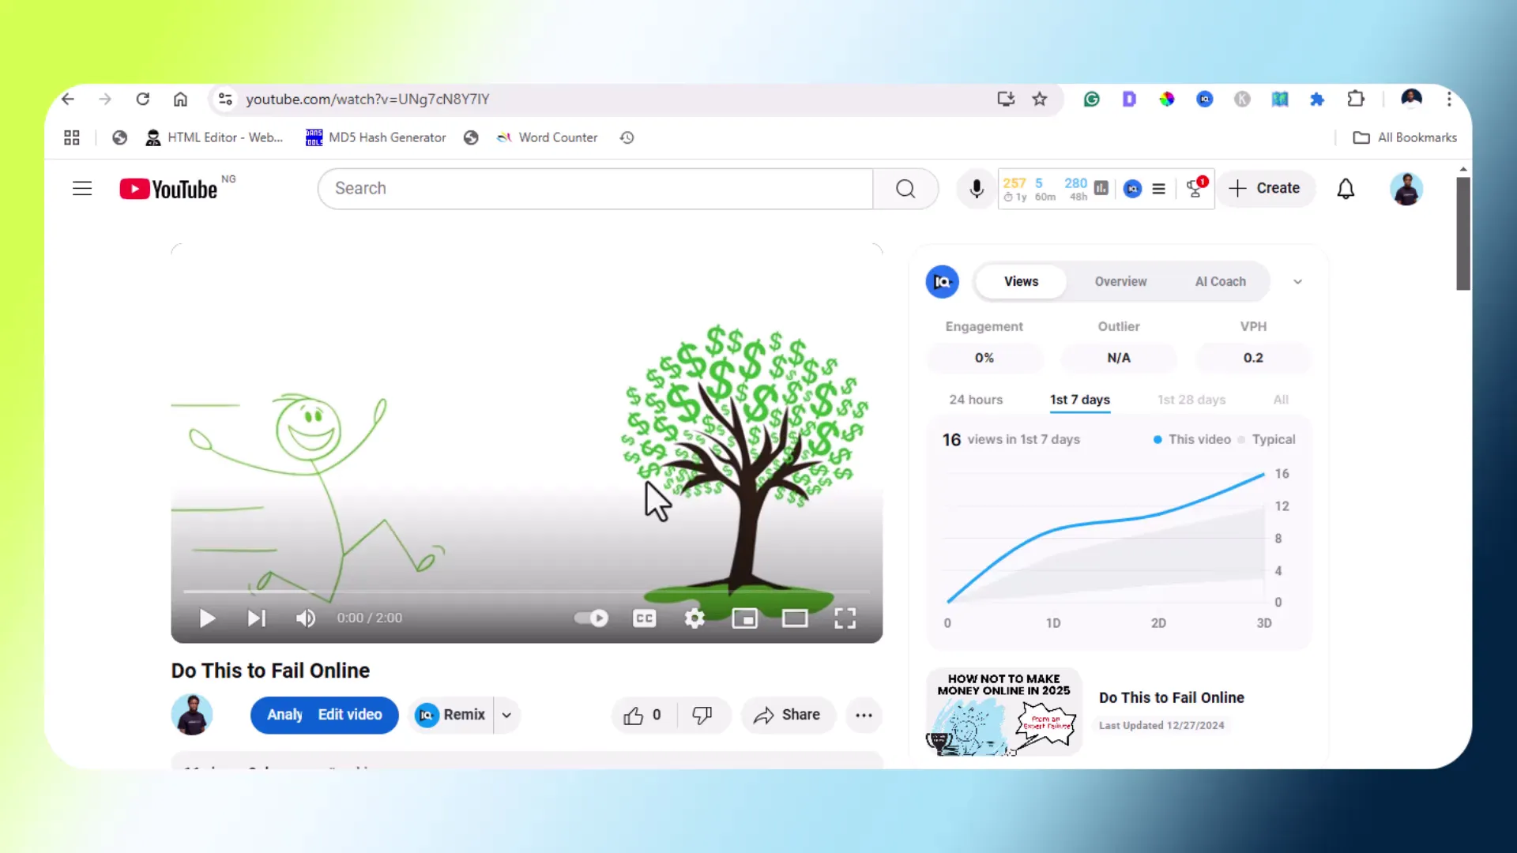Click the Engagement 0% value
This screenshot has width=1517, height=853.
tap(984, 359)
